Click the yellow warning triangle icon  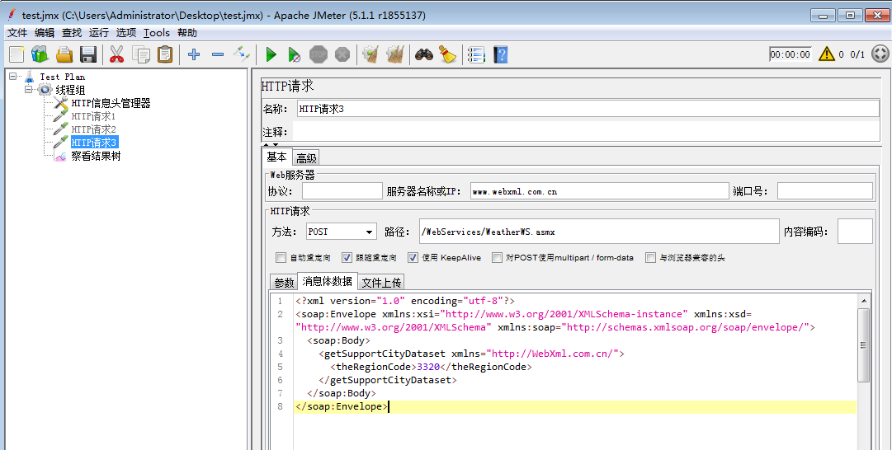click(827, 54)
